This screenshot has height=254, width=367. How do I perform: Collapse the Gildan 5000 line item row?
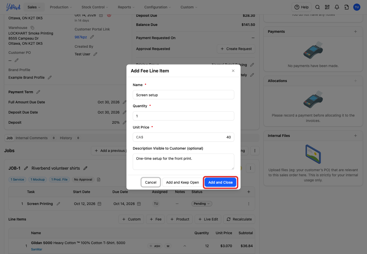pyautogui.click(x=185, y=246)
